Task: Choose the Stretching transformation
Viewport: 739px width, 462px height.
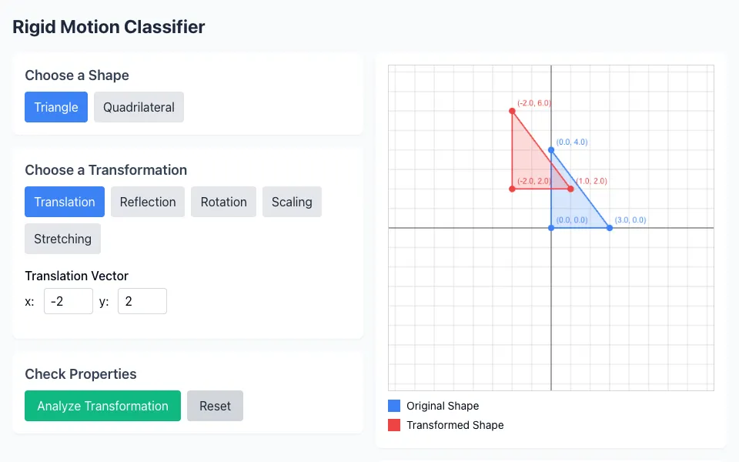Action: tap(62, 239)
